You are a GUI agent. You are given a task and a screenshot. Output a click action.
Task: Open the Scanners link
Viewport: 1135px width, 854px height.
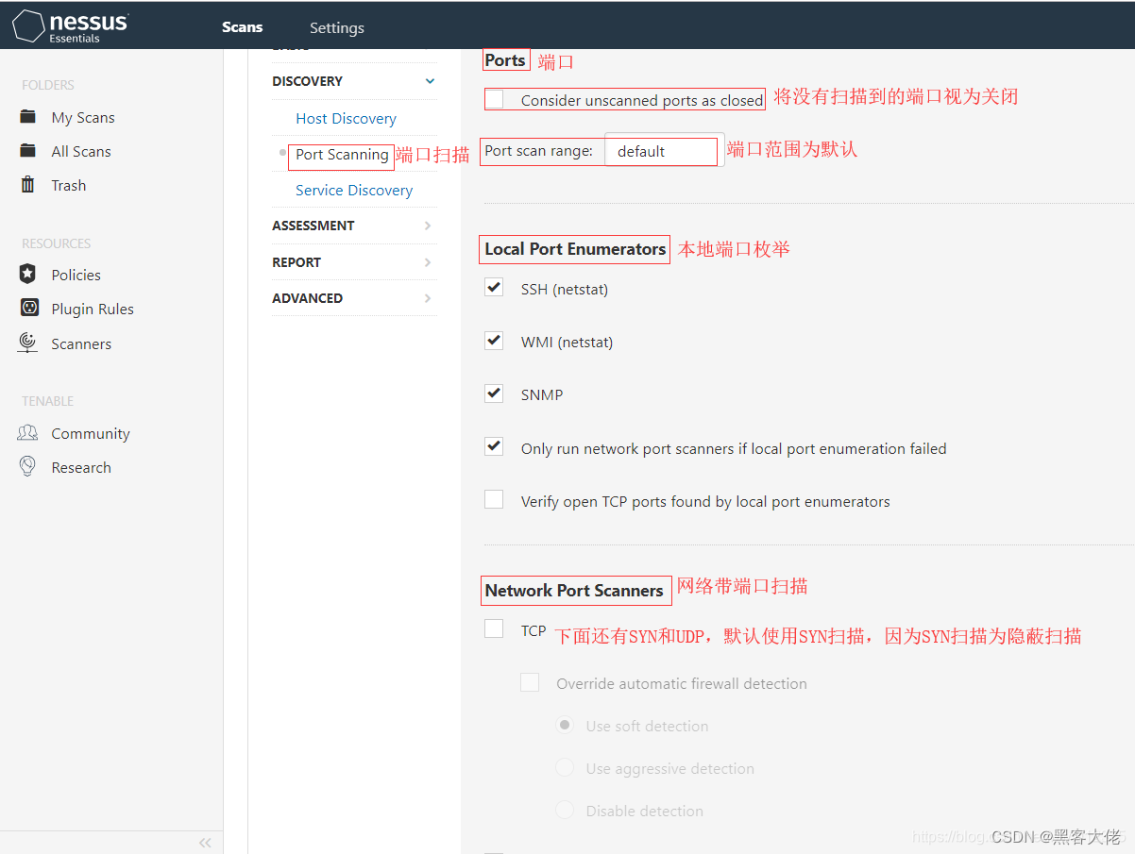coord(81,343)
